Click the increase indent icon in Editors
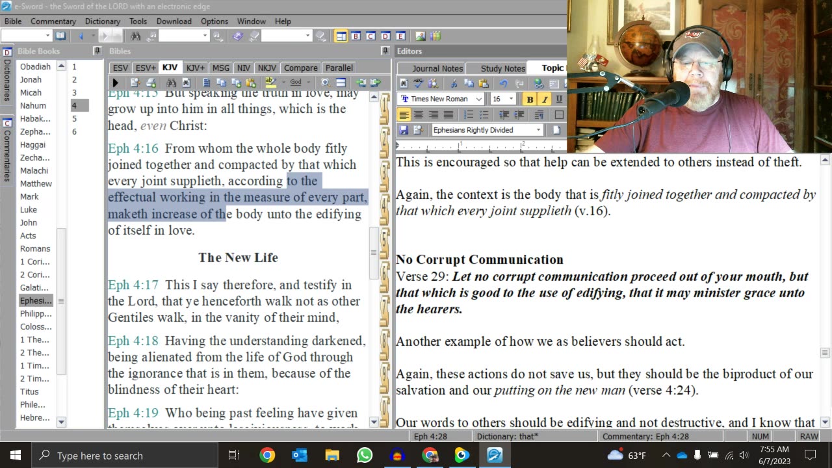 coord(519,114)
